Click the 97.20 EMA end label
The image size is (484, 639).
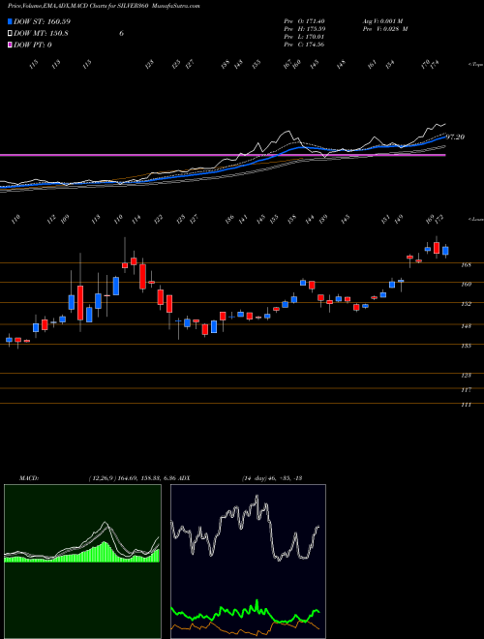455,137
